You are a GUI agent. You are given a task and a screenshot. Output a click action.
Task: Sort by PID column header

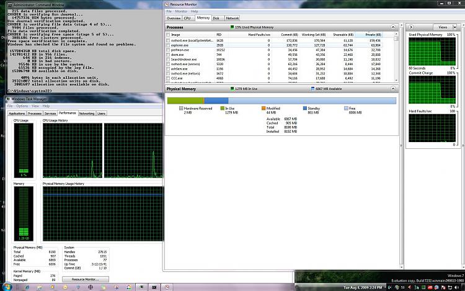tap(221, 35)
